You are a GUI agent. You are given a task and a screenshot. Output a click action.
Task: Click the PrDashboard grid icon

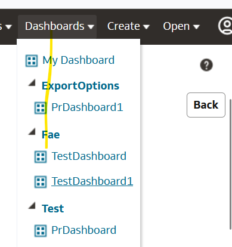[x=41, y=231]
